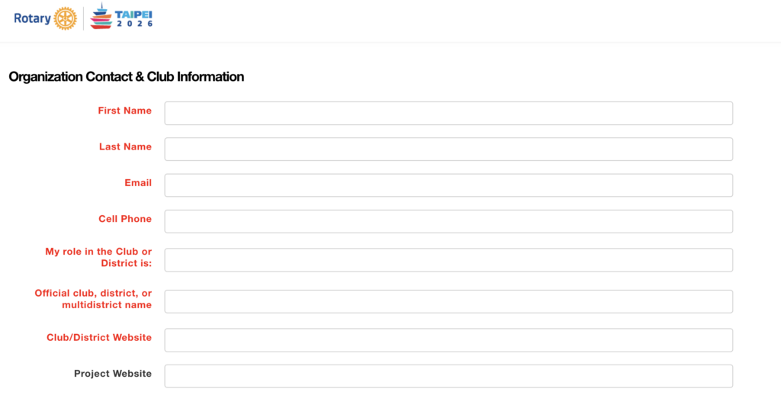Focus the First Name input field
781x405 pixels.
click(448, 113)
